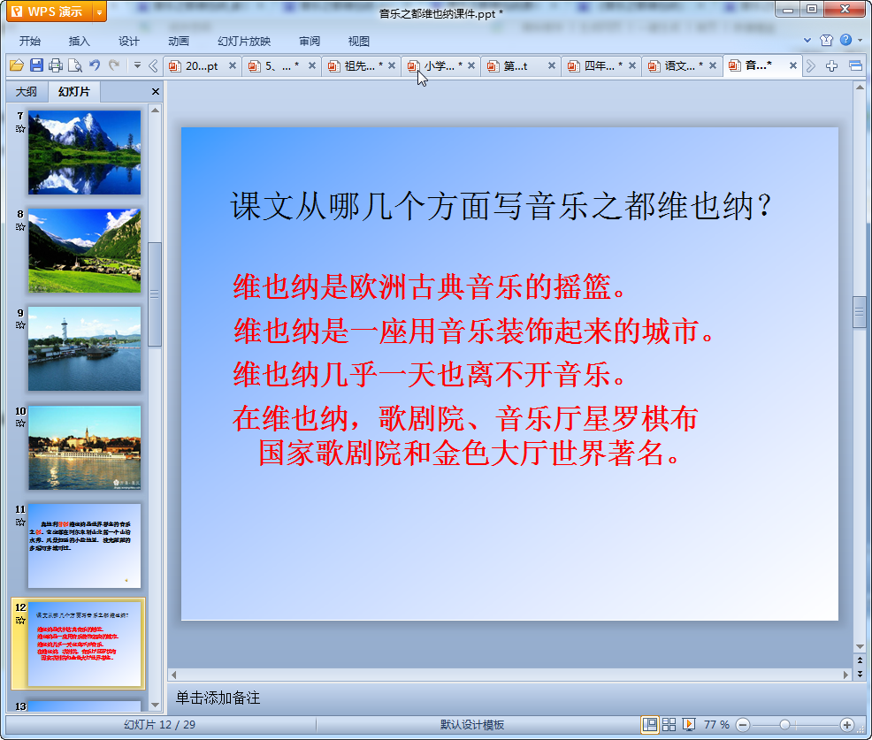Start slideshow from status bar play icon
872x740 pixels.
tap(688, 724)
